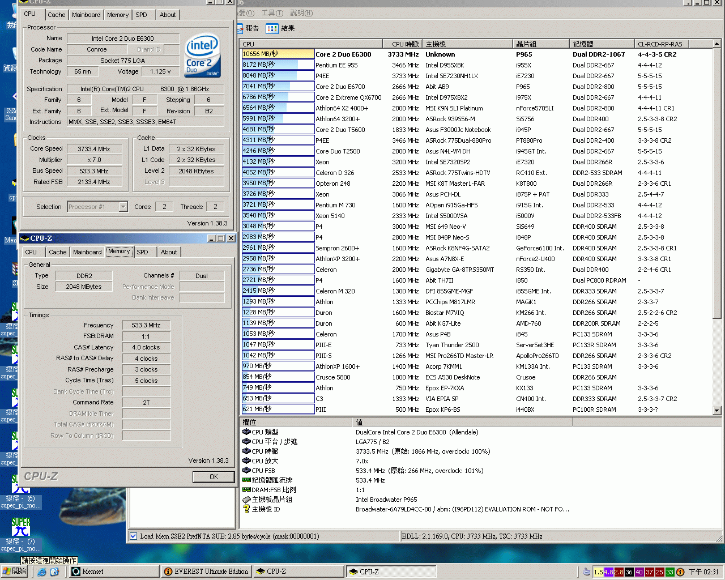Select the 記憶體匯流排 memory bus row icon
725x580 pixels.
pos(246,480)
